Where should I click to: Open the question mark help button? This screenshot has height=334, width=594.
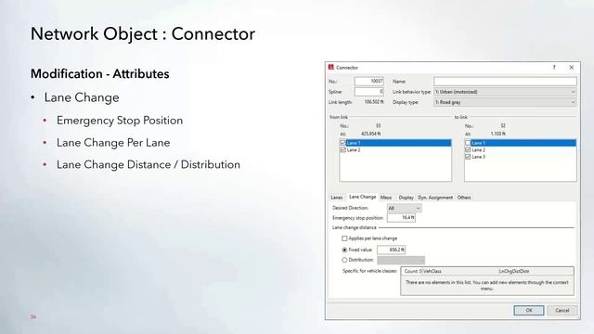pos(554,68)
